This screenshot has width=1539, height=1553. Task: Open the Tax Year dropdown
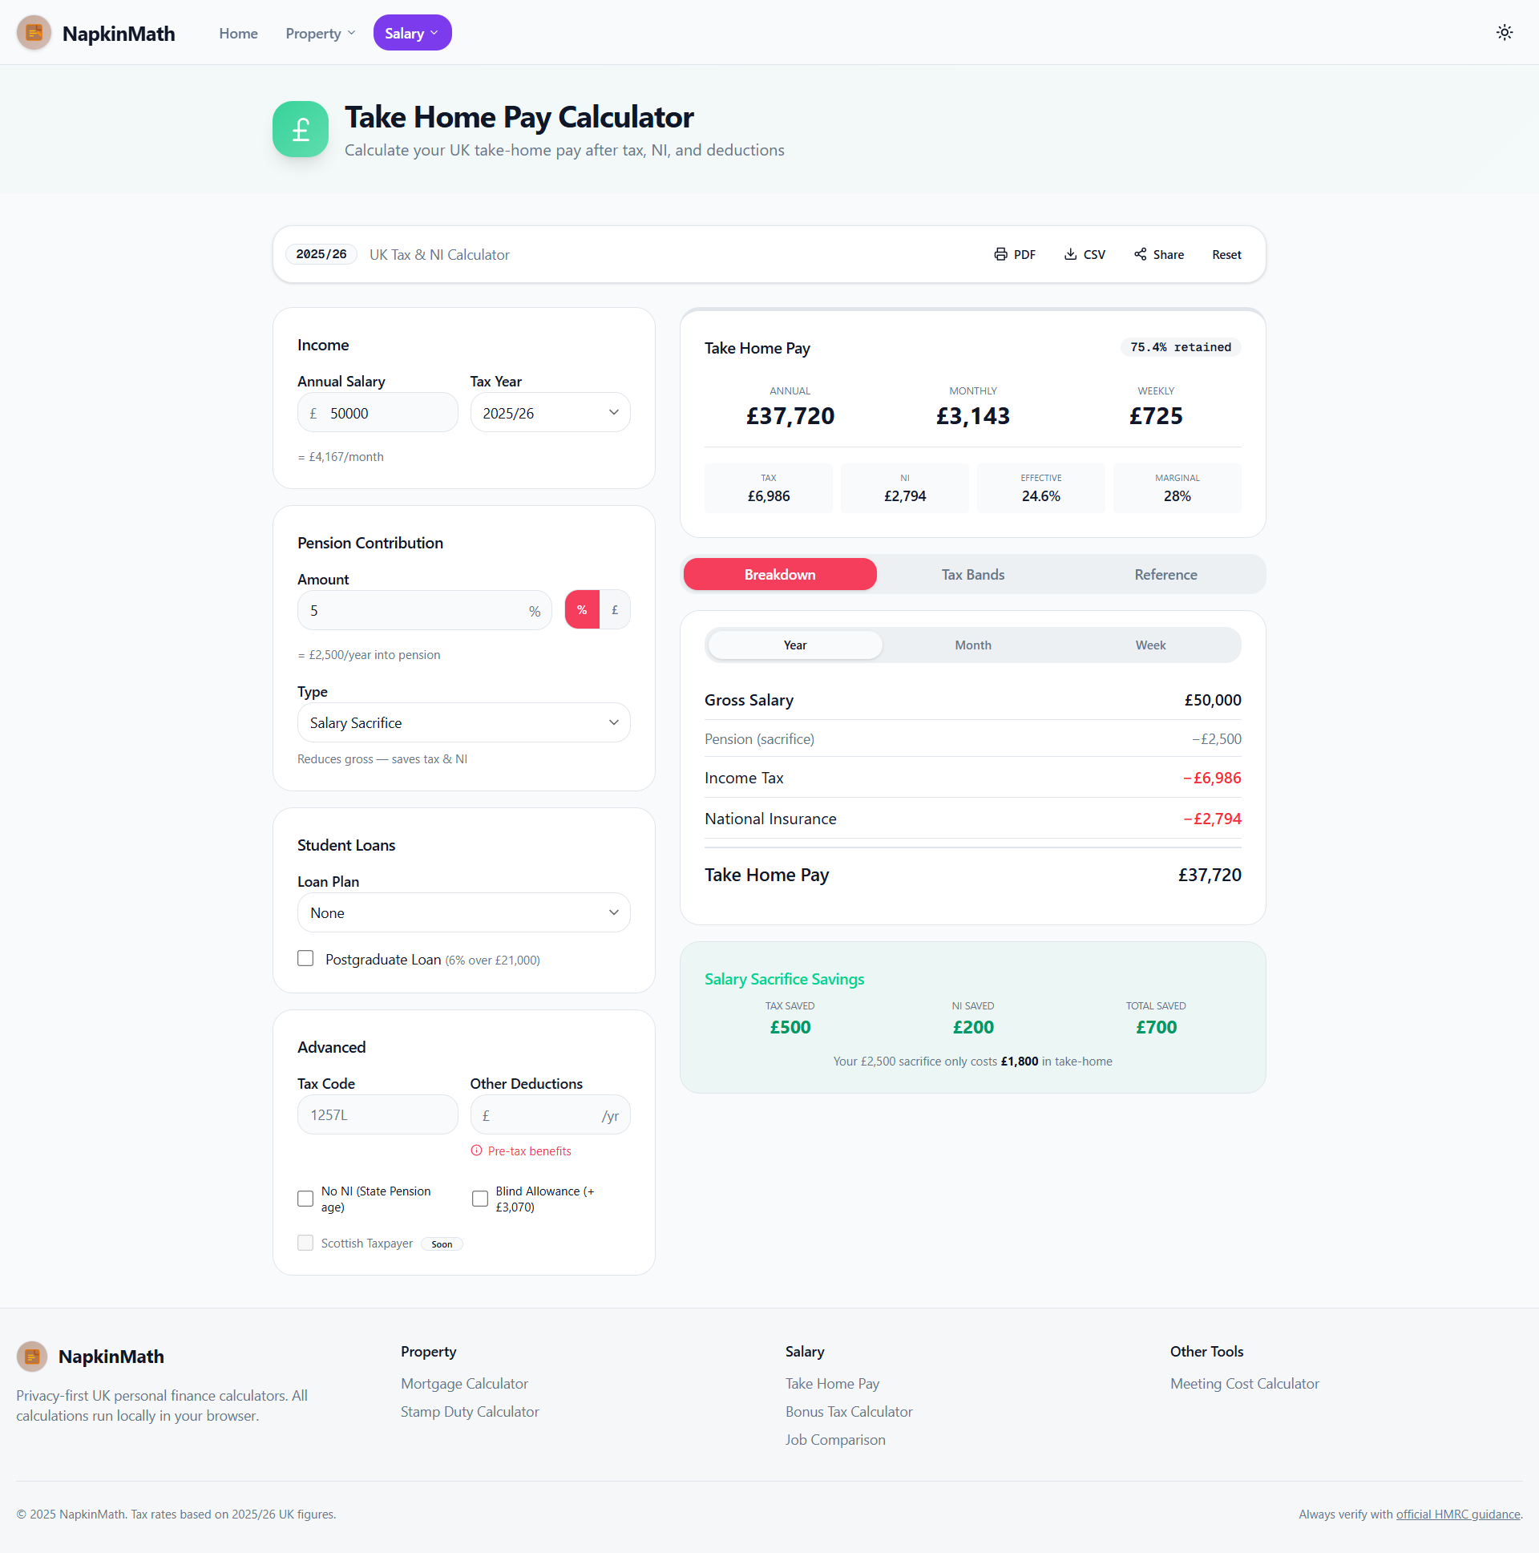(x=550, y=412)
